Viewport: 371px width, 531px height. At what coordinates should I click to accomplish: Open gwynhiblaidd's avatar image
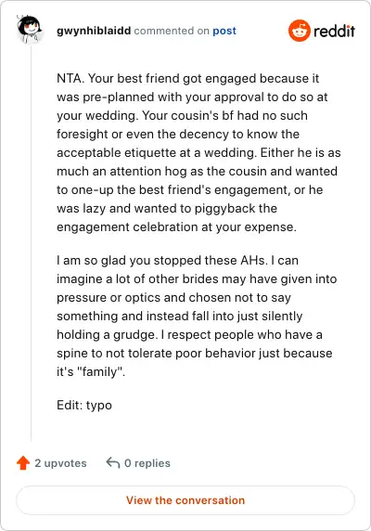point(30,29)
